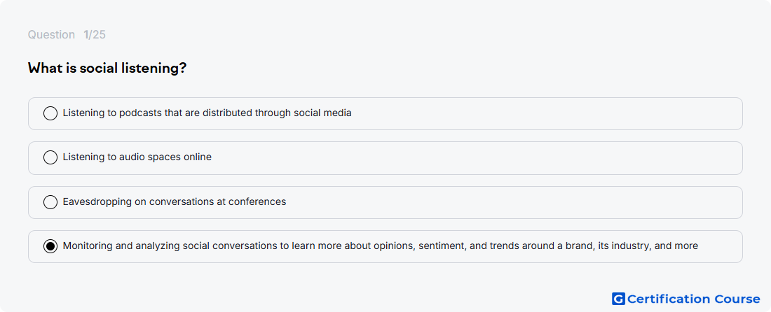Select the podcasts answer radio button
771x312 pixels.
coord(50,113)
